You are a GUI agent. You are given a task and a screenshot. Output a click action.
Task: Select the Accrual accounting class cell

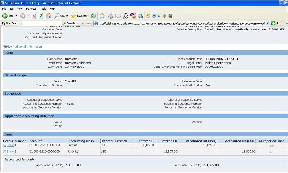tap(73, 145)
